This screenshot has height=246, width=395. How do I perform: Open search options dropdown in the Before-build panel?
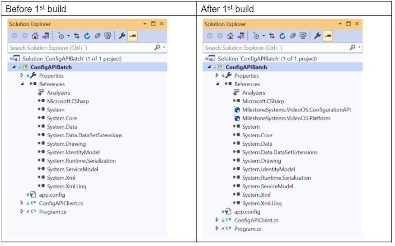coord(164,47)
